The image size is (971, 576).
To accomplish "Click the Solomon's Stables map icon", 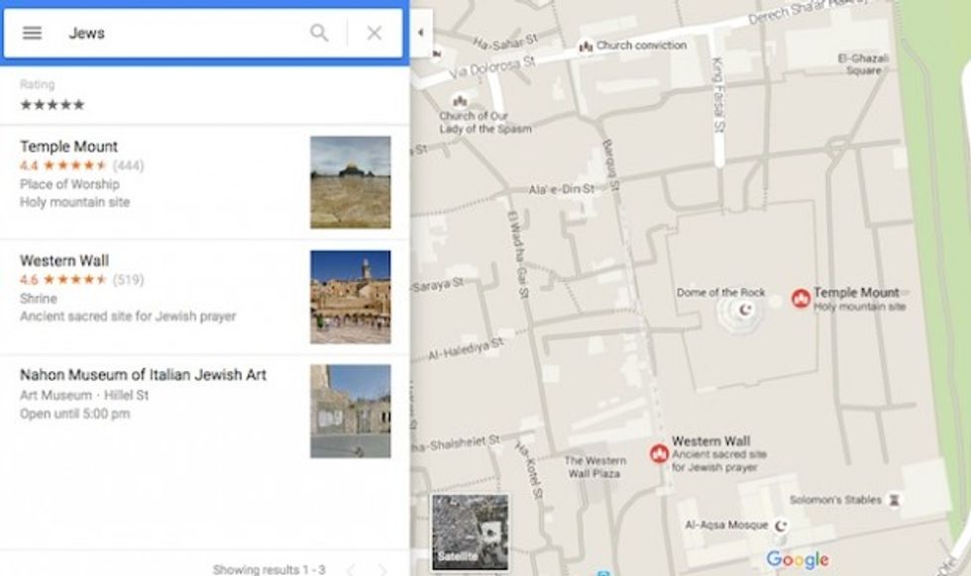I will pos(895,501).
